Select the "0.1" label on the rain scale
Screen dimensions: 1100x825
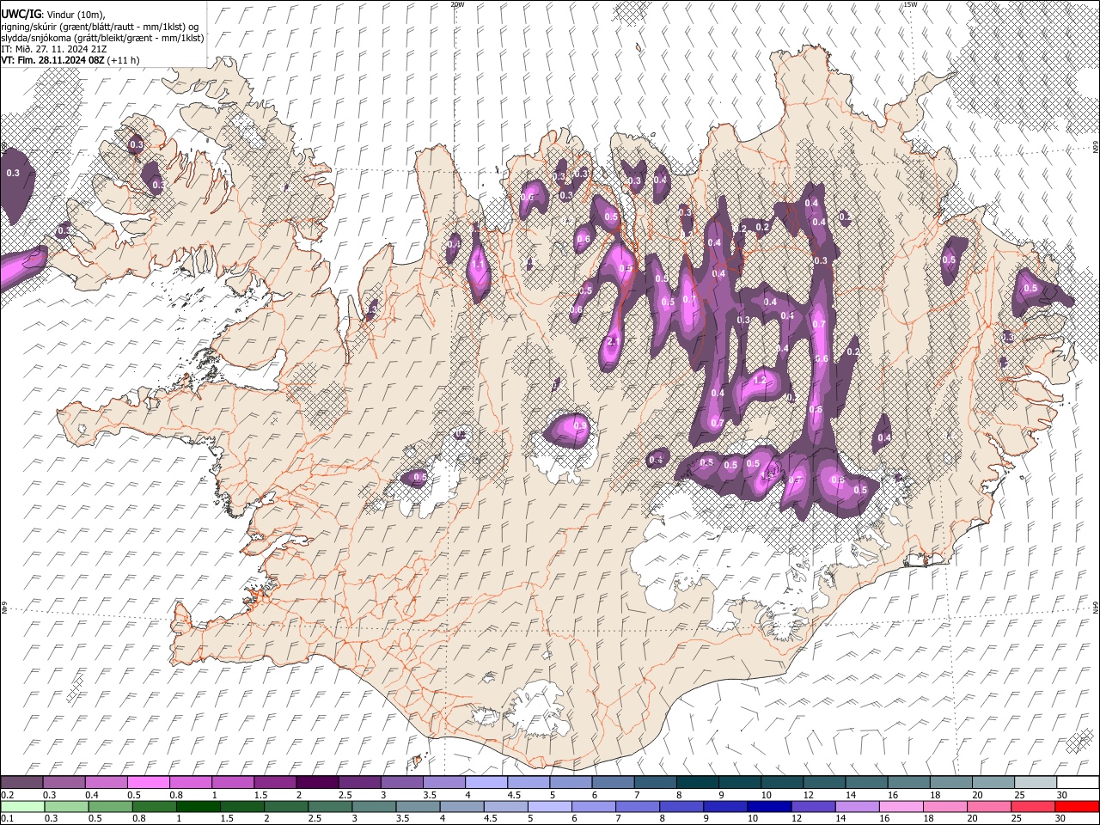pyautogui.click(x=7, y=818)
